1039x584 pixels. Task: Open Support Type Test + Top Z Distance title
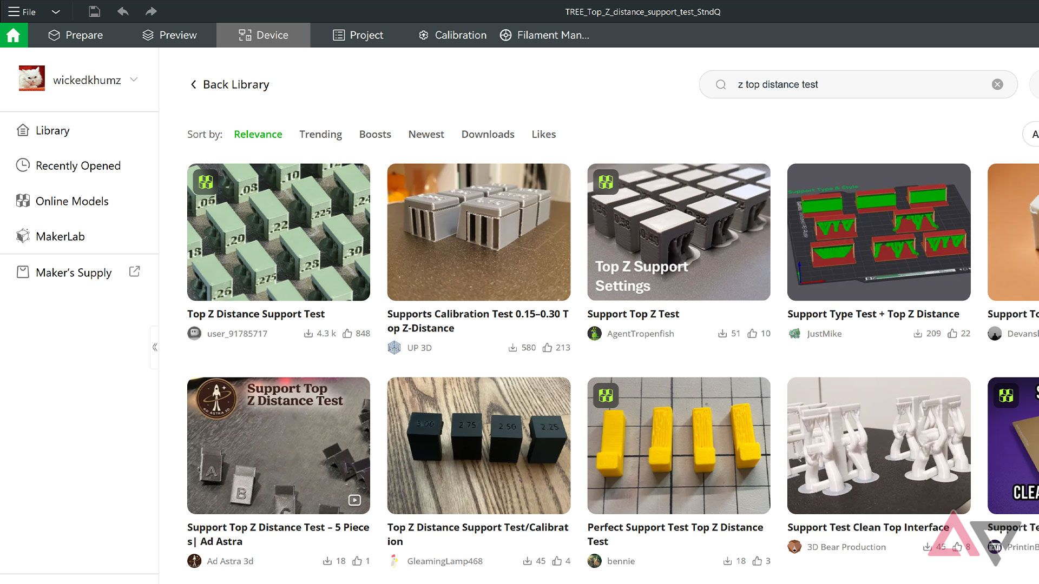pyautogui.click(x=873, y=314)
